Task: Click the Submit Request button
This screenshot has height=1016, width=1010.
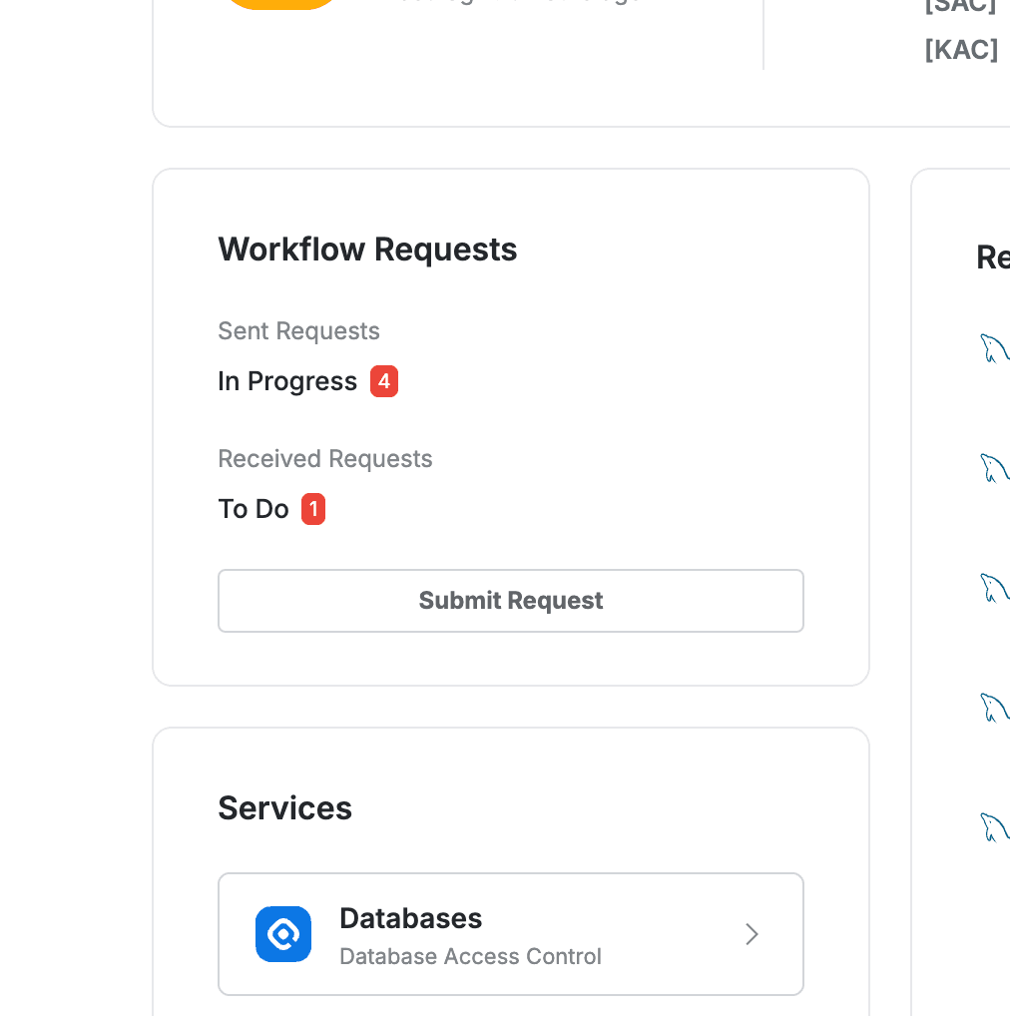Action: (511, 601)
